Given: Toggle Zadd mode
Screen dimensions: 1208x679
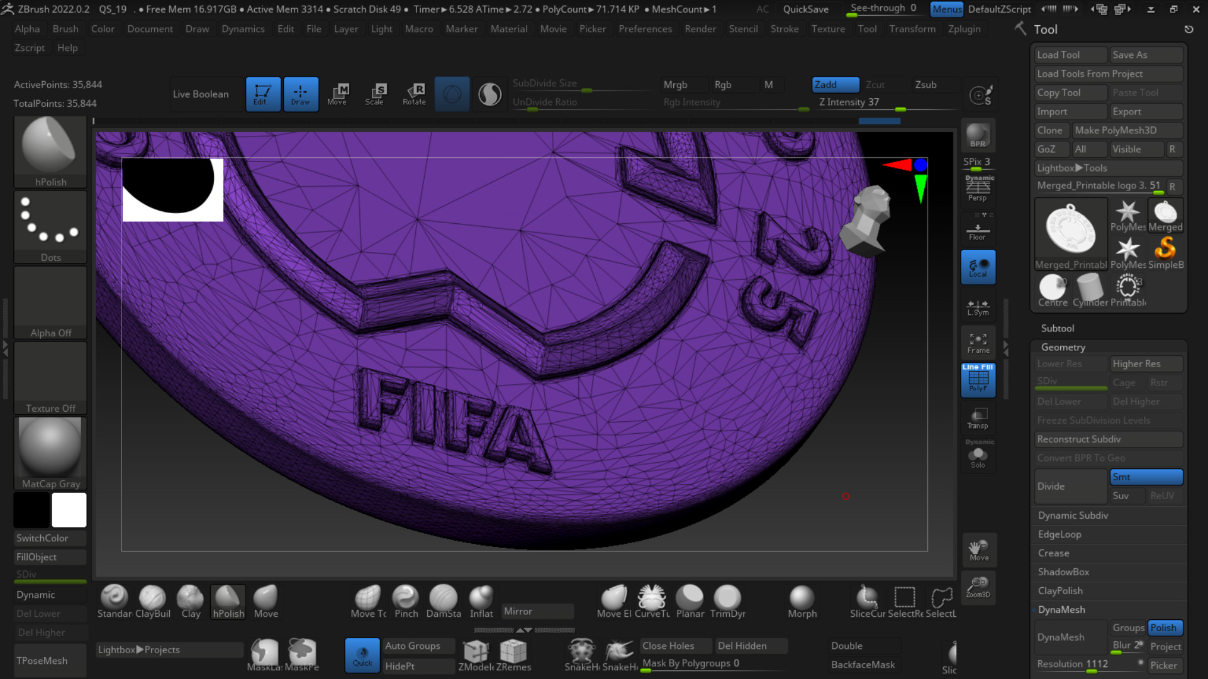Looking at the screenshot, I should tap(836, 85).
